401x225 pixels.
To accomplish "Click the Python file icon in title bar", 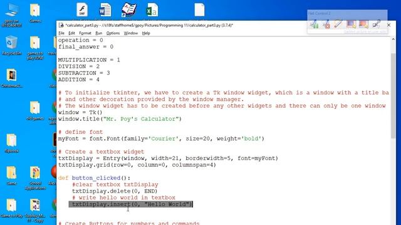I will pos(61,25).
